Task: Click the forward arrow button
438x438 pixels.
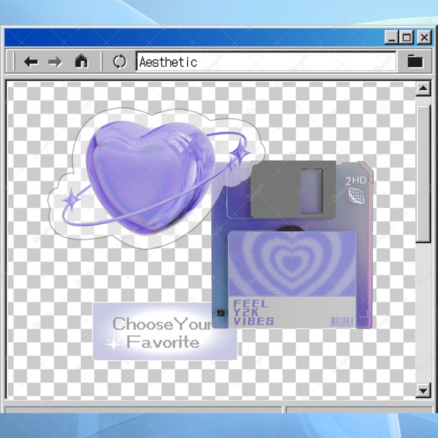Action: tap(55, 62)
